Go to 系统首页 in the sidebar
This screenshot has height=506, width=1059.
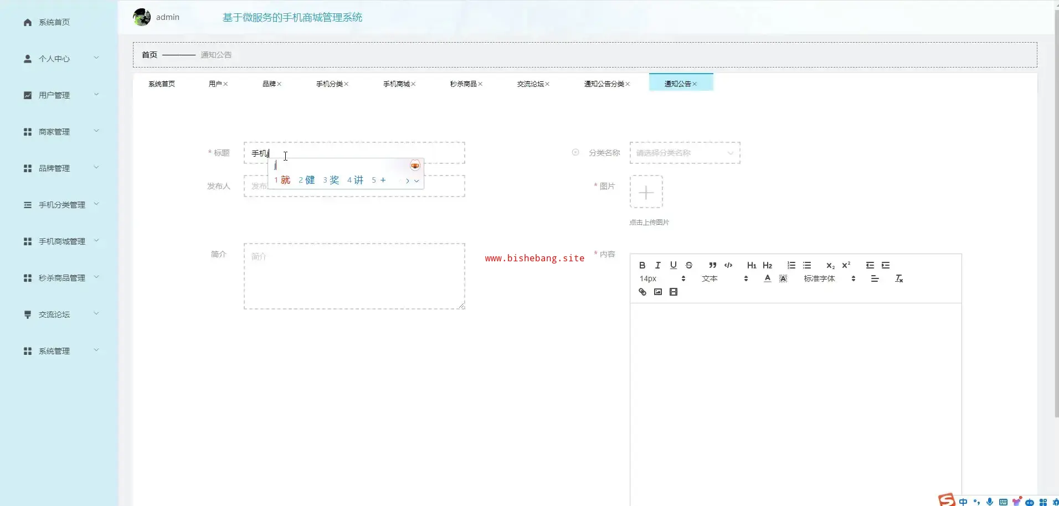coord(54,22)
